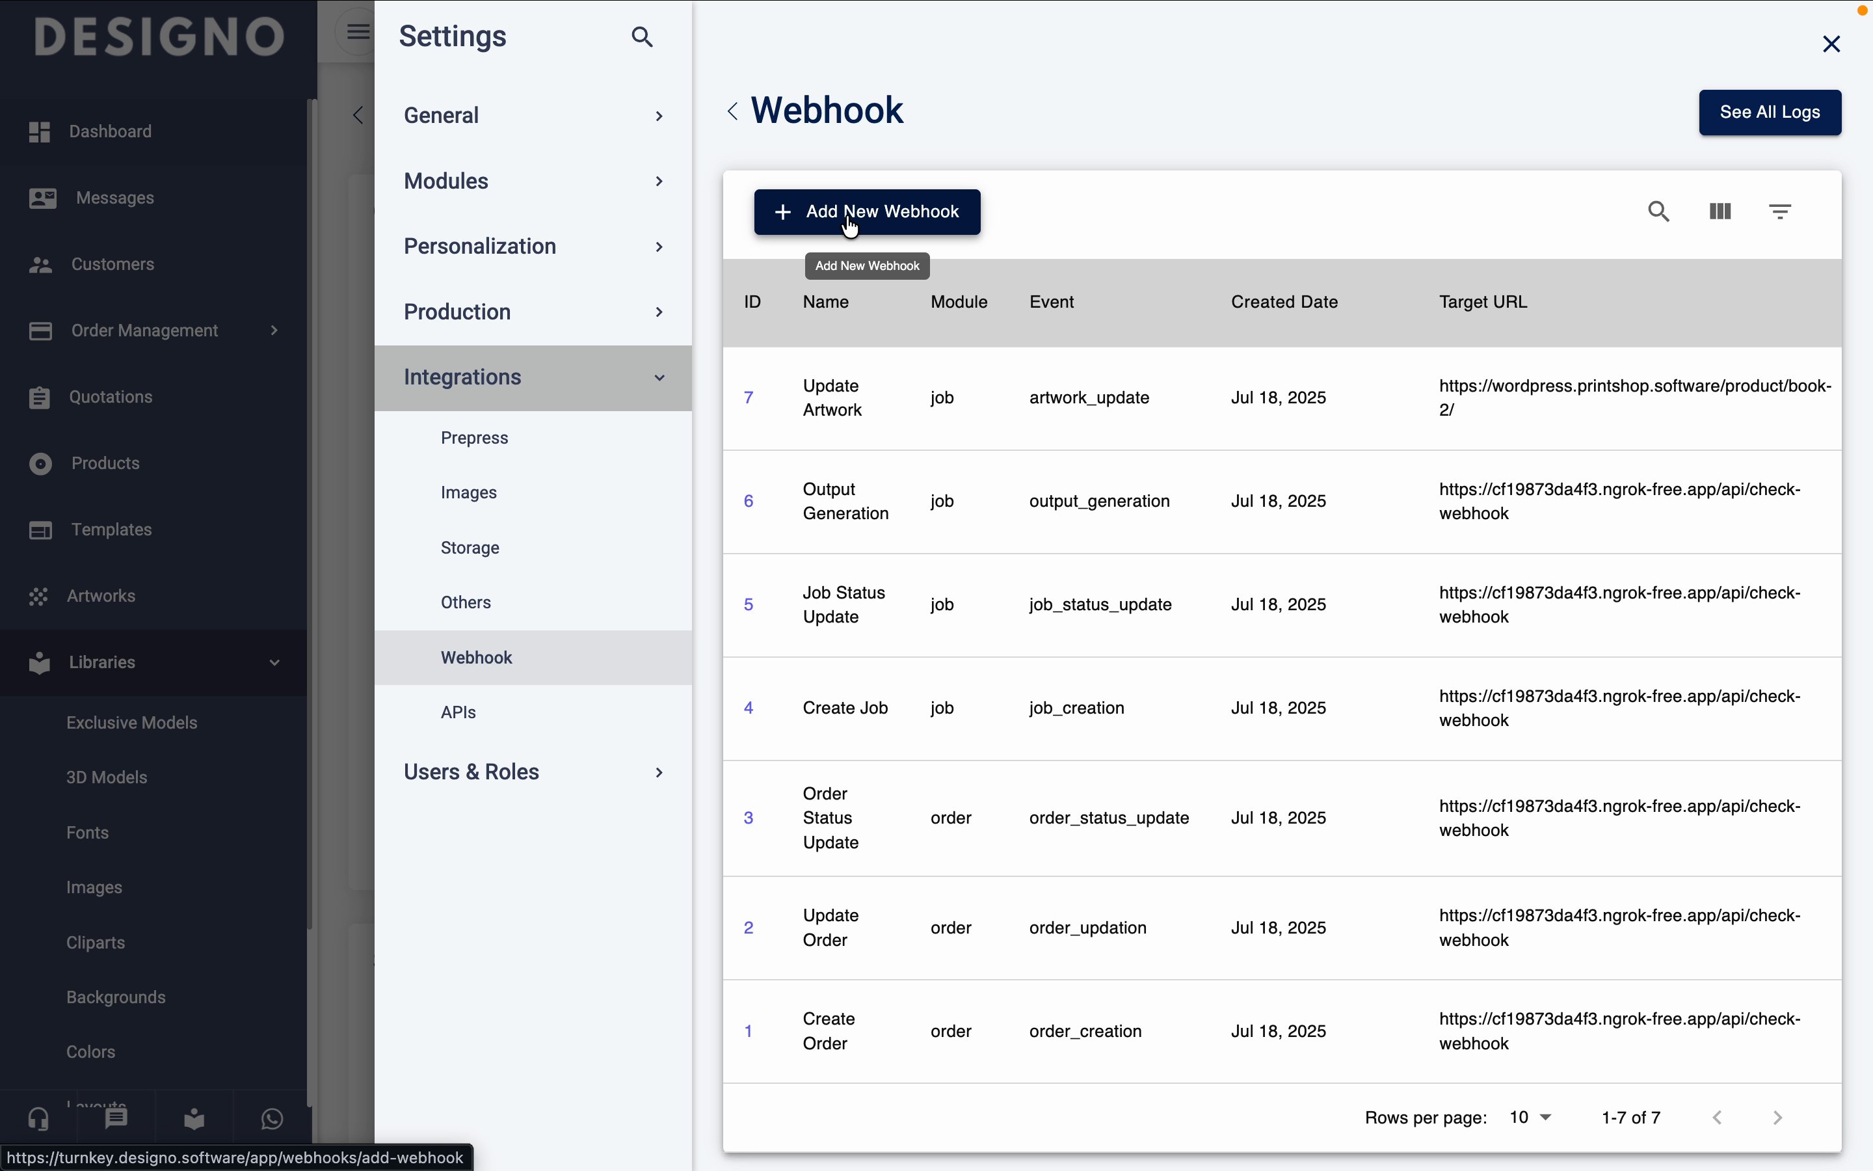This screenshot has width=1873, height=1171.
Task: Close the settings panel with X
Action: pos(1831,44)
